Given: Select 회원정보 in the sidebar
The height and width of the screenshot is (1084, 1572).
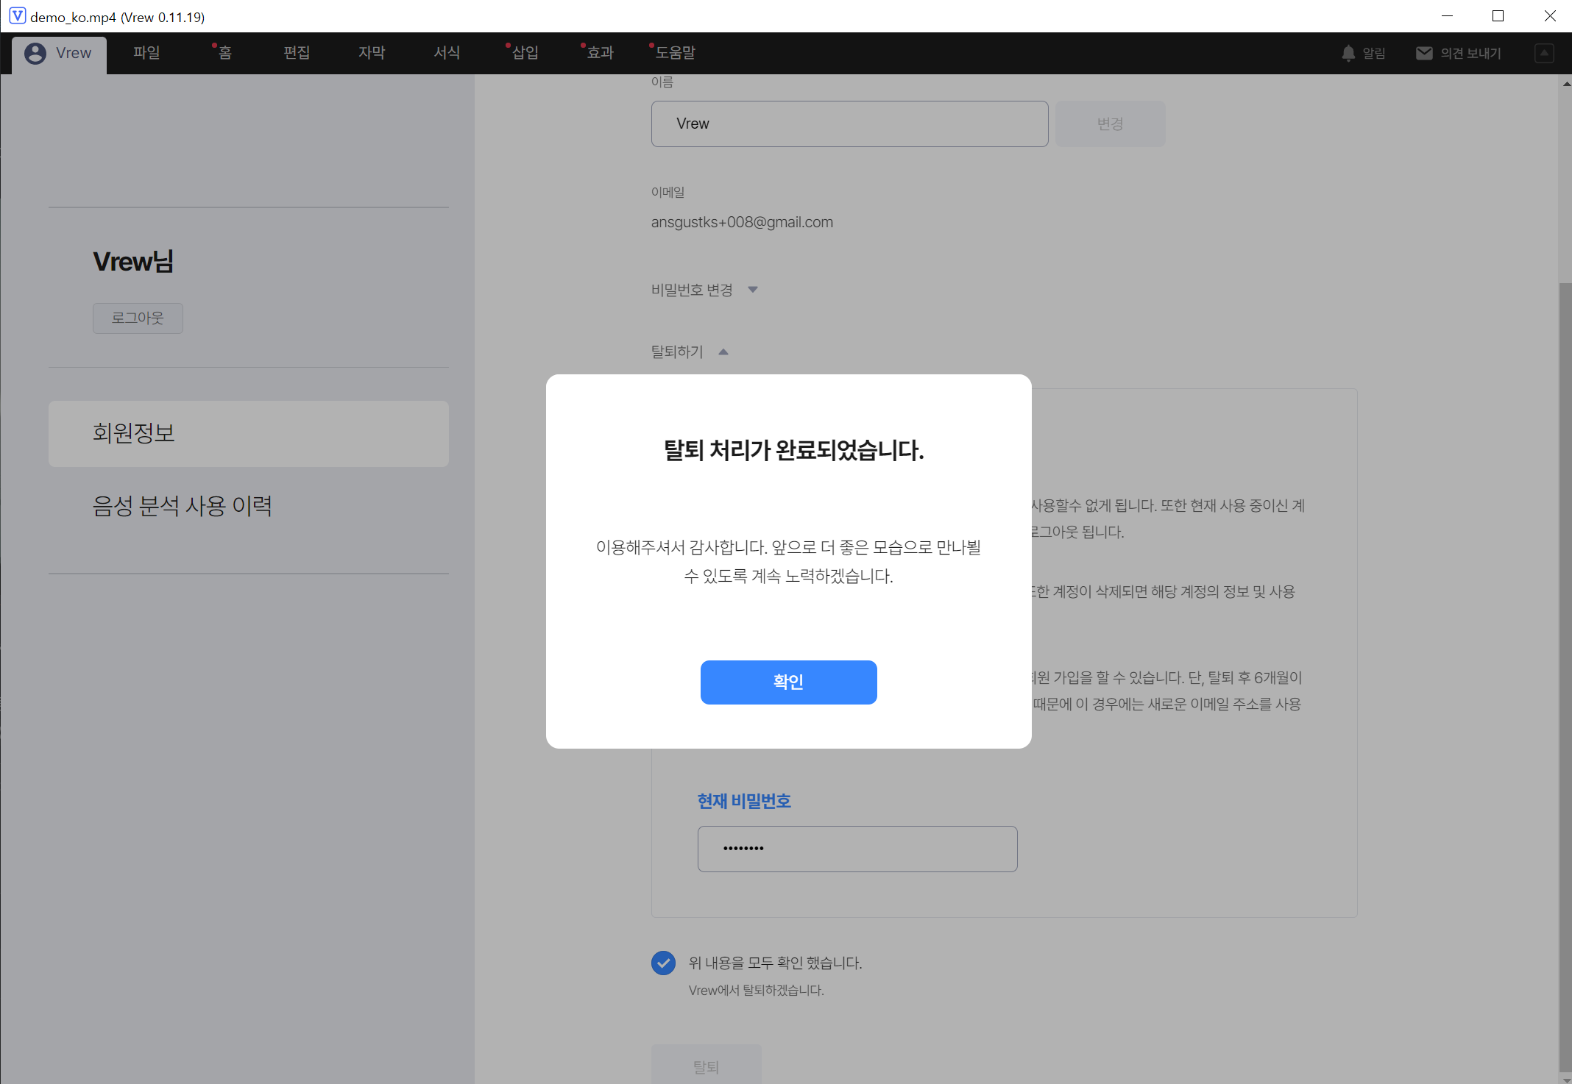Looking at the screenshot, I should [133, 433].
